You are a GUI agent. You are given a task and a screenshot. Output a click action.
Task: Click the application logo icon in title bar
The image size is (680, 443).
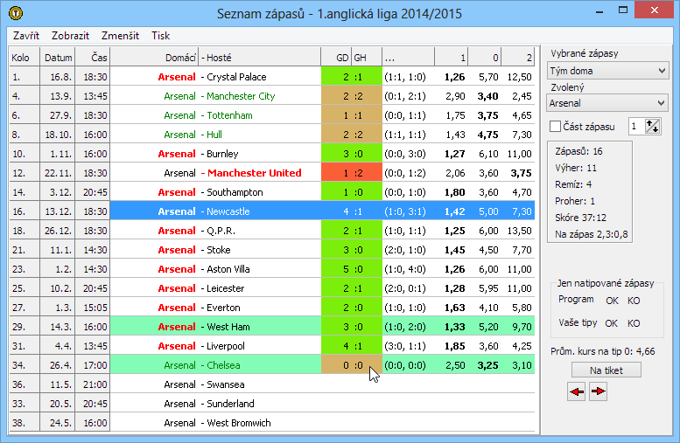[16, 13]
